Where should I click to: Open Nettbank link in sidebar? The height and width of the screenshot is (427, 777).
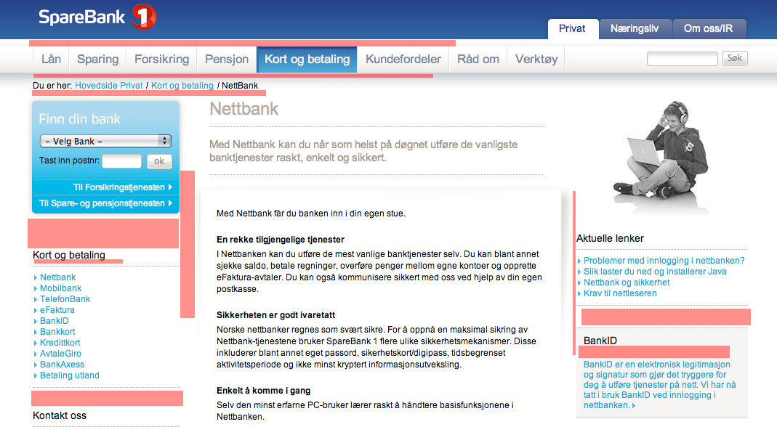tap(57, 277)
